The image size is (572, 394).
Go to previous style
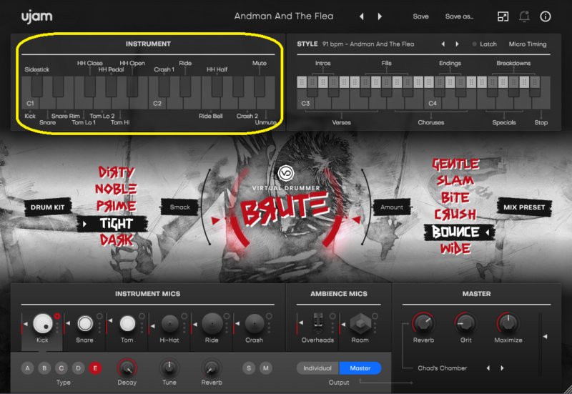pyautogui.click(x=443, y=44)
